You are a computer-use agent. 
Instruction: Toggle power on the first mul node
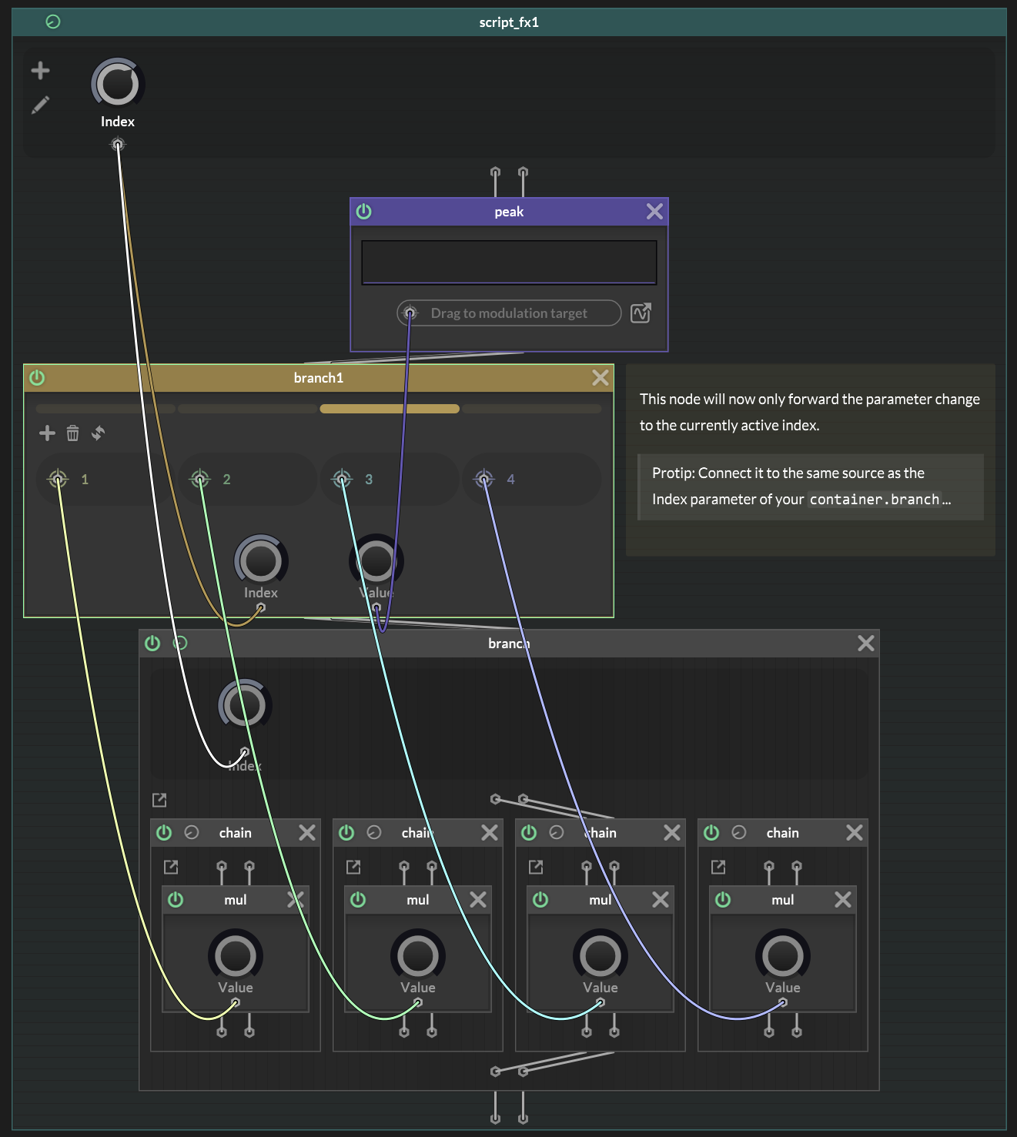(x=176, y=900)
